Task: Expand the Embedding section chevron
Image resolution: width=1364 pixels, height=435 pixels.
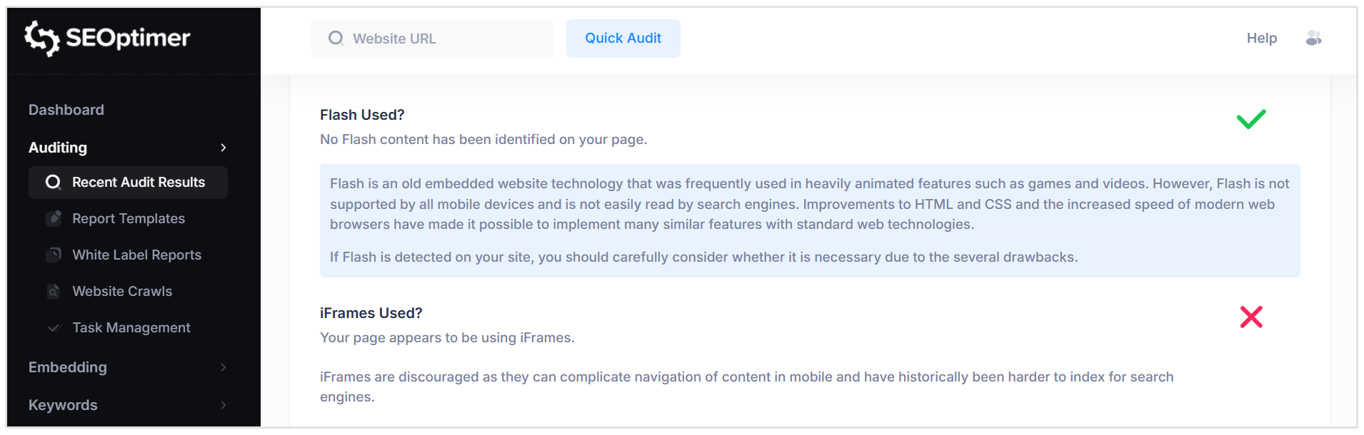Action: pos(224,367)
